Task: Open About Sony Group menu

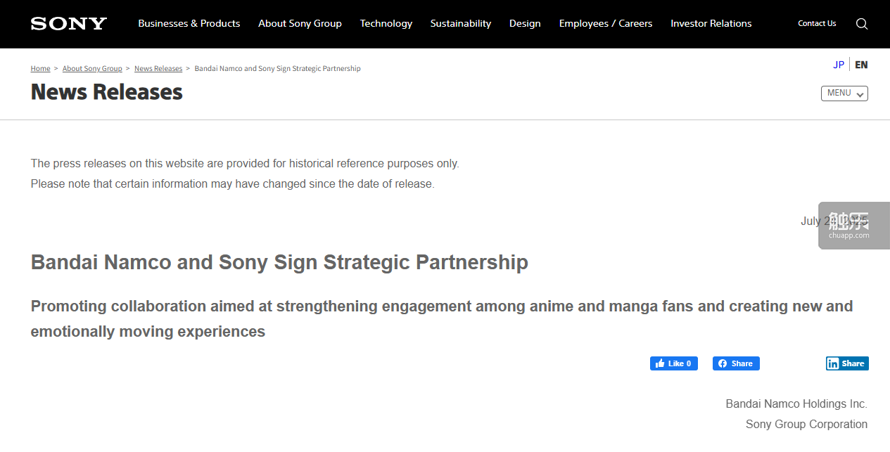Action: (x=300, y=24)
